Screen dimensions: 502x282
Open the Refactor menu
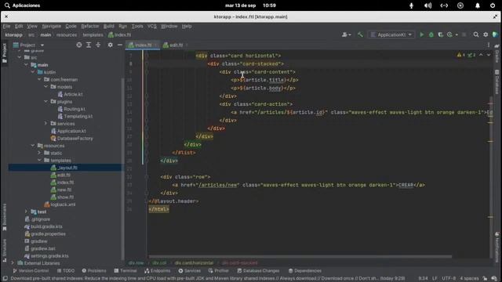click(90, 26)
